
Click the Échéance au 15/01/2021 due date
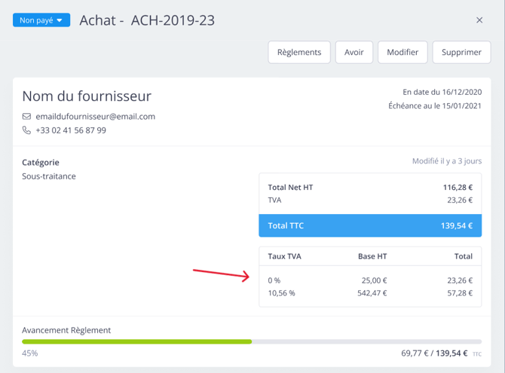click(x=434, y=106)
